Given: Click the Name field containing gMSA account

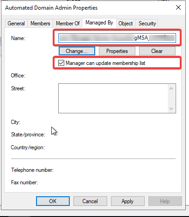Looking at the screenshot, I should click(x=117, y=38).
